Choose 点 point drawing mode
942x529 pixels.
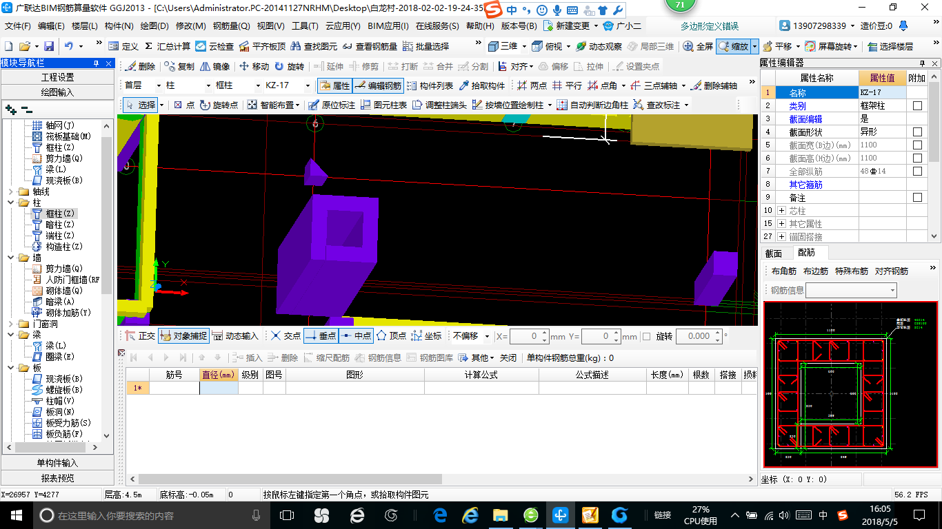click(183, 105)
